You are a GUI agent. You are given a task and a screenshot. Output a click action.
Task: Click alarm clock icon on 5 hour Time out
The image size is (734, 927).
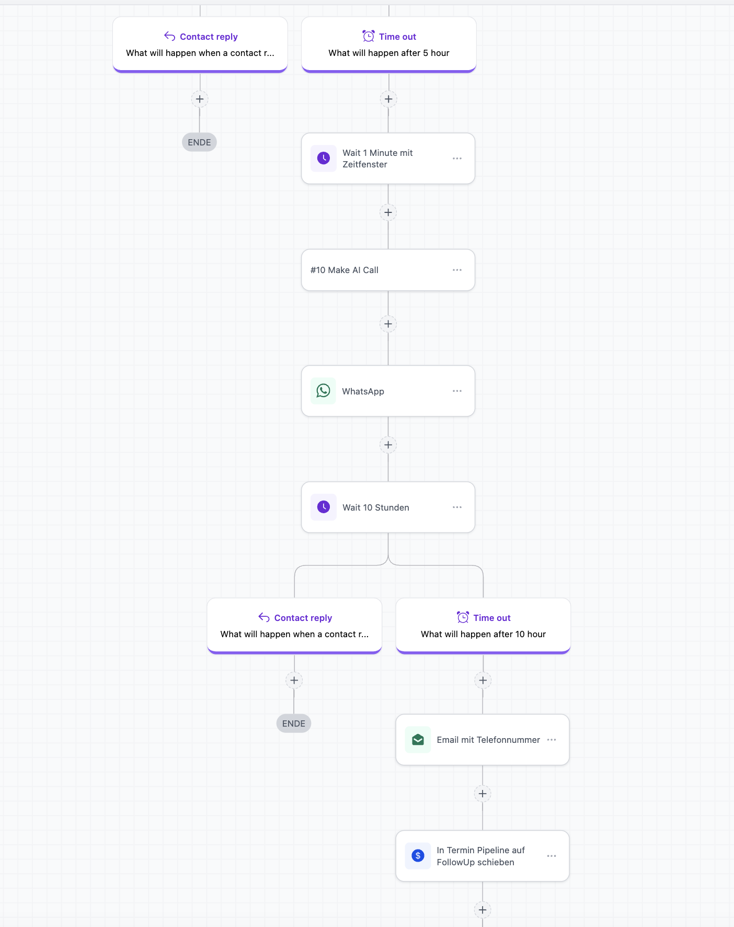click(x=369, y=36)
